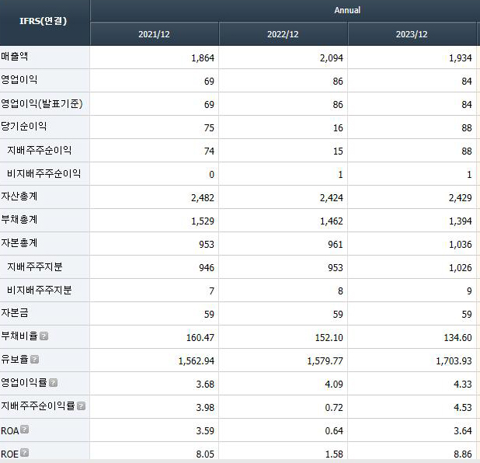Click the Annual header
The height and width of the screenshot is (463, 480).
pyautogui.click(x=347, y=10)
